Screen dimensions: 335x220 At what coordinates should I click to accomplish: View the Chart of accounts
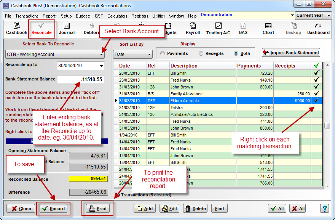point(268,29)
